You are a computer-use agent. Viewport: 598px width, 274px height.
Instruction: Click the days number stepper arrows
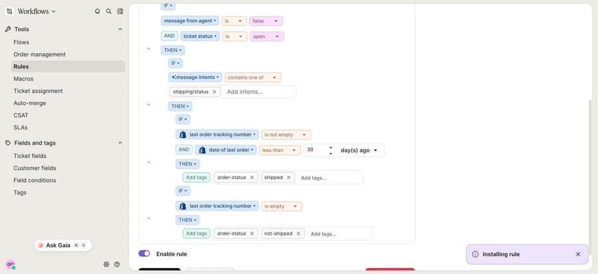(x=331, y=151)
